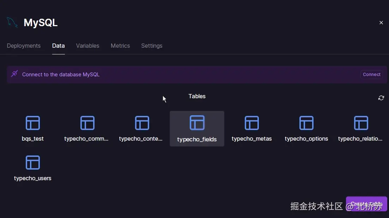The width and height of the screenshot is (389, 218).
Task: Open the typecho_metas table icon
Action: click(x=251, y=123)
